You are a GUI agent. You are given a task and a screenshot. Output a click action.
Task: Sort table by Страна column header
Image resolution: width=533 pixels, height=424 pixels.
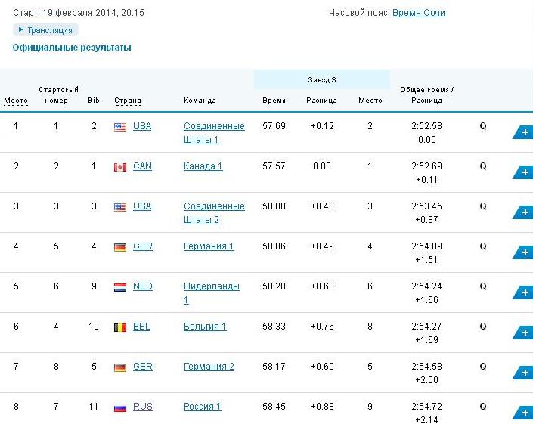[128, 101]
